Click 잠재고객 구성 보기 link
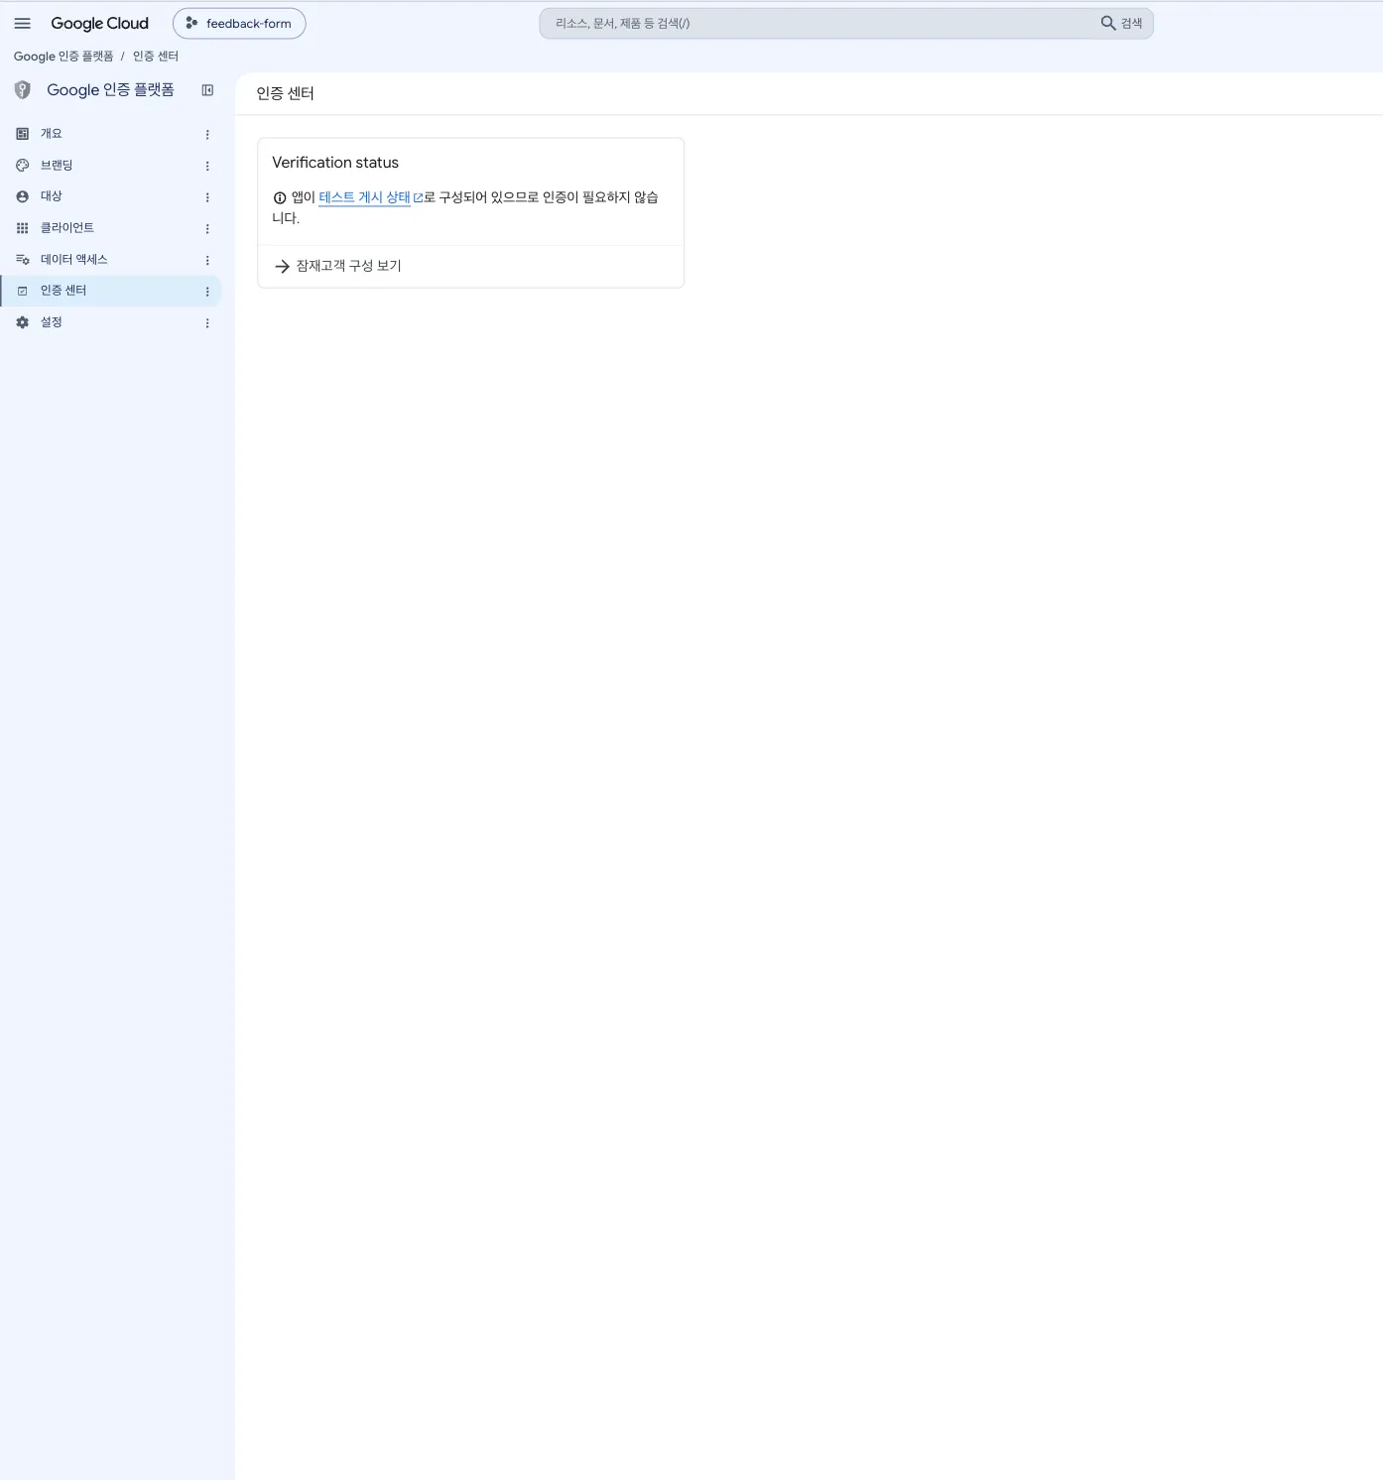 [x=348, y=266]
